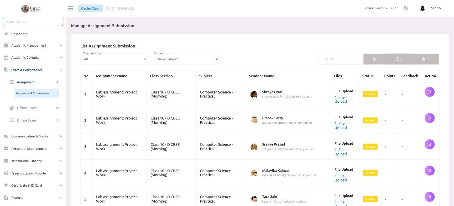The width and height of the screenshot is (454, 206).
Task: Expand Institutional Finance chevron
Action: pyautogui.click(x=61, y=161)
